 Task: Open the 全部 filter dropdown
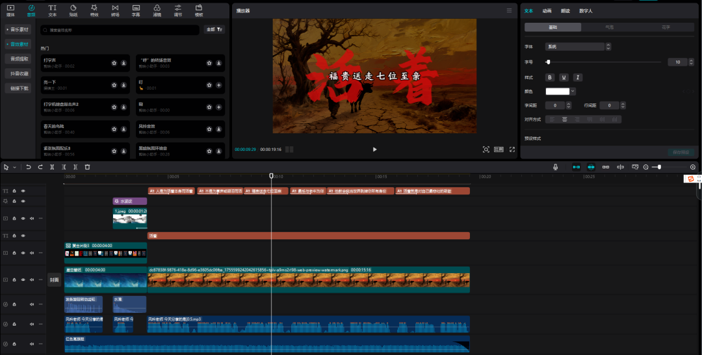click(214, 29)
